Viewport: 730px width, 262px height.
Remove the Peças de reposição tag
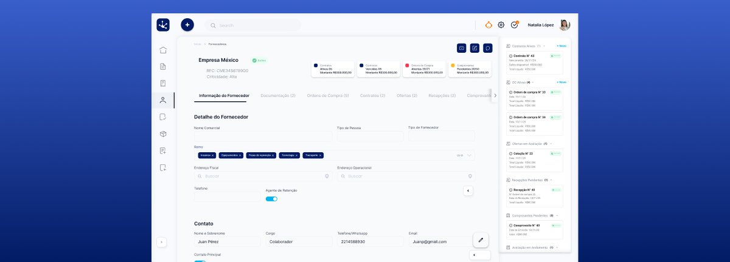click(x=273, y=155)
